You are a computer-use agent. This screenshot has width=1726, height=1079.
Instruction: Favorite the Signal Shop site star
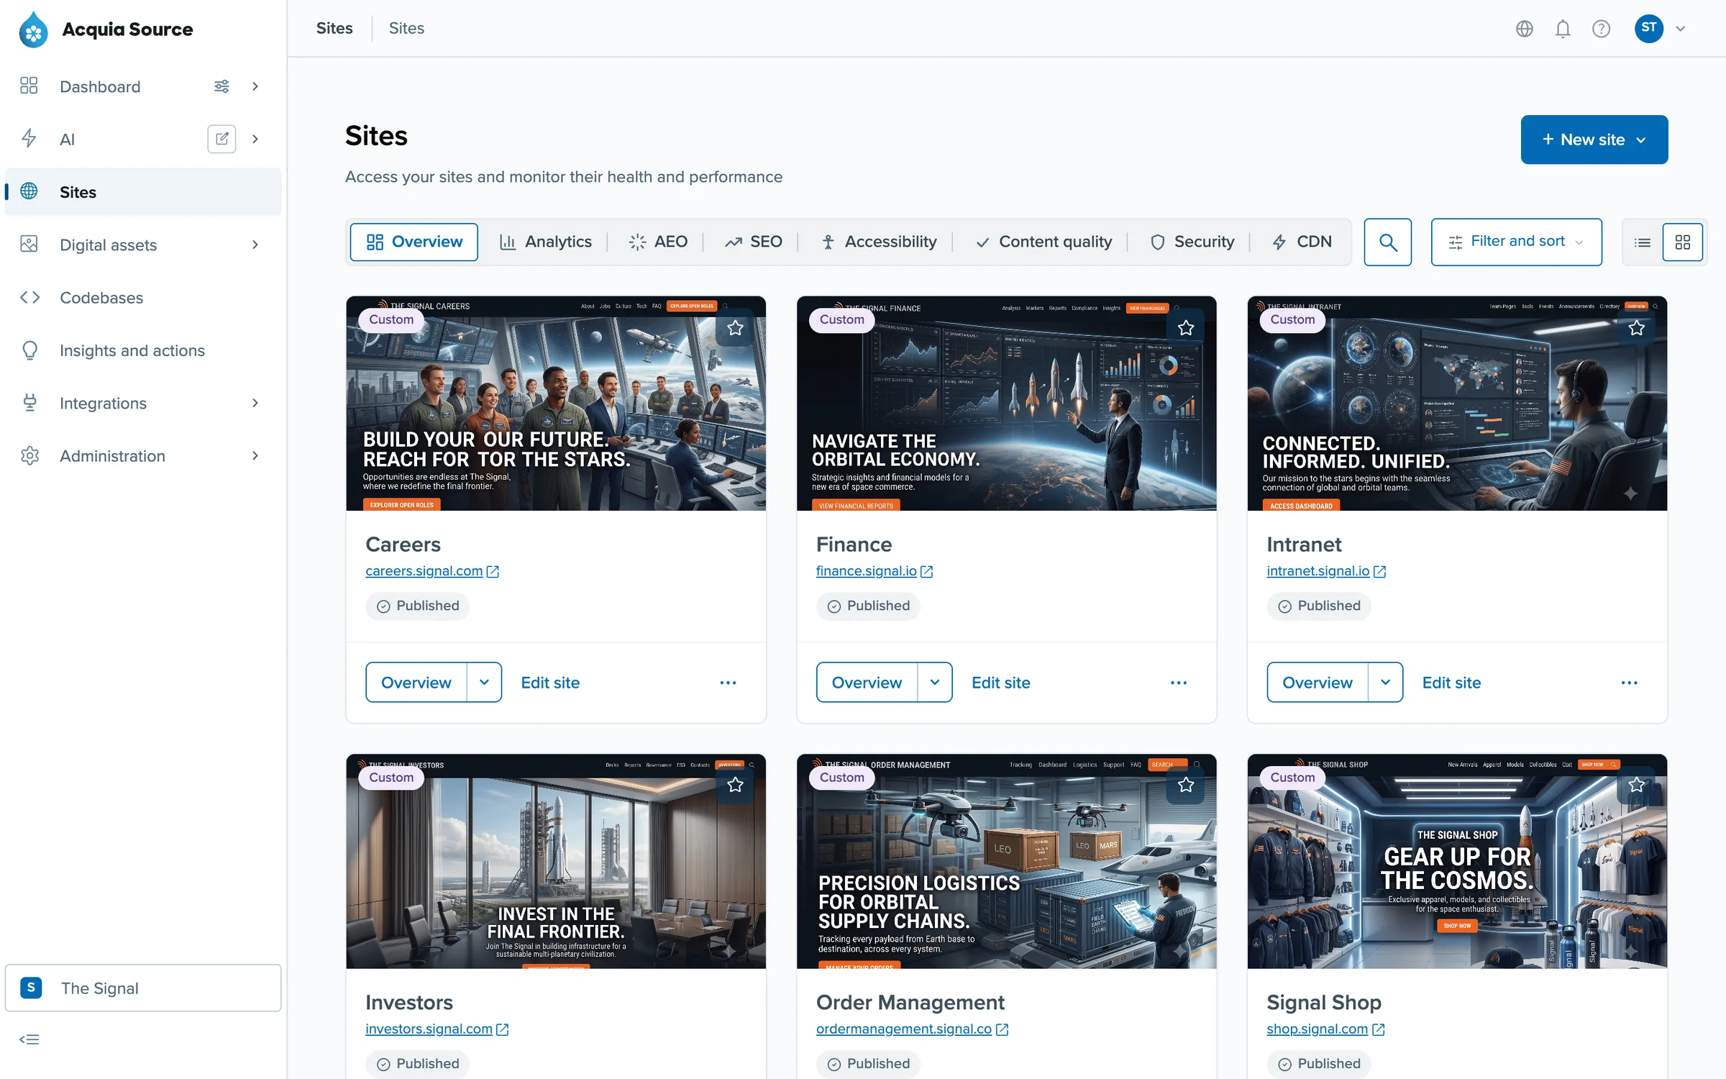tap(1637, 785)
